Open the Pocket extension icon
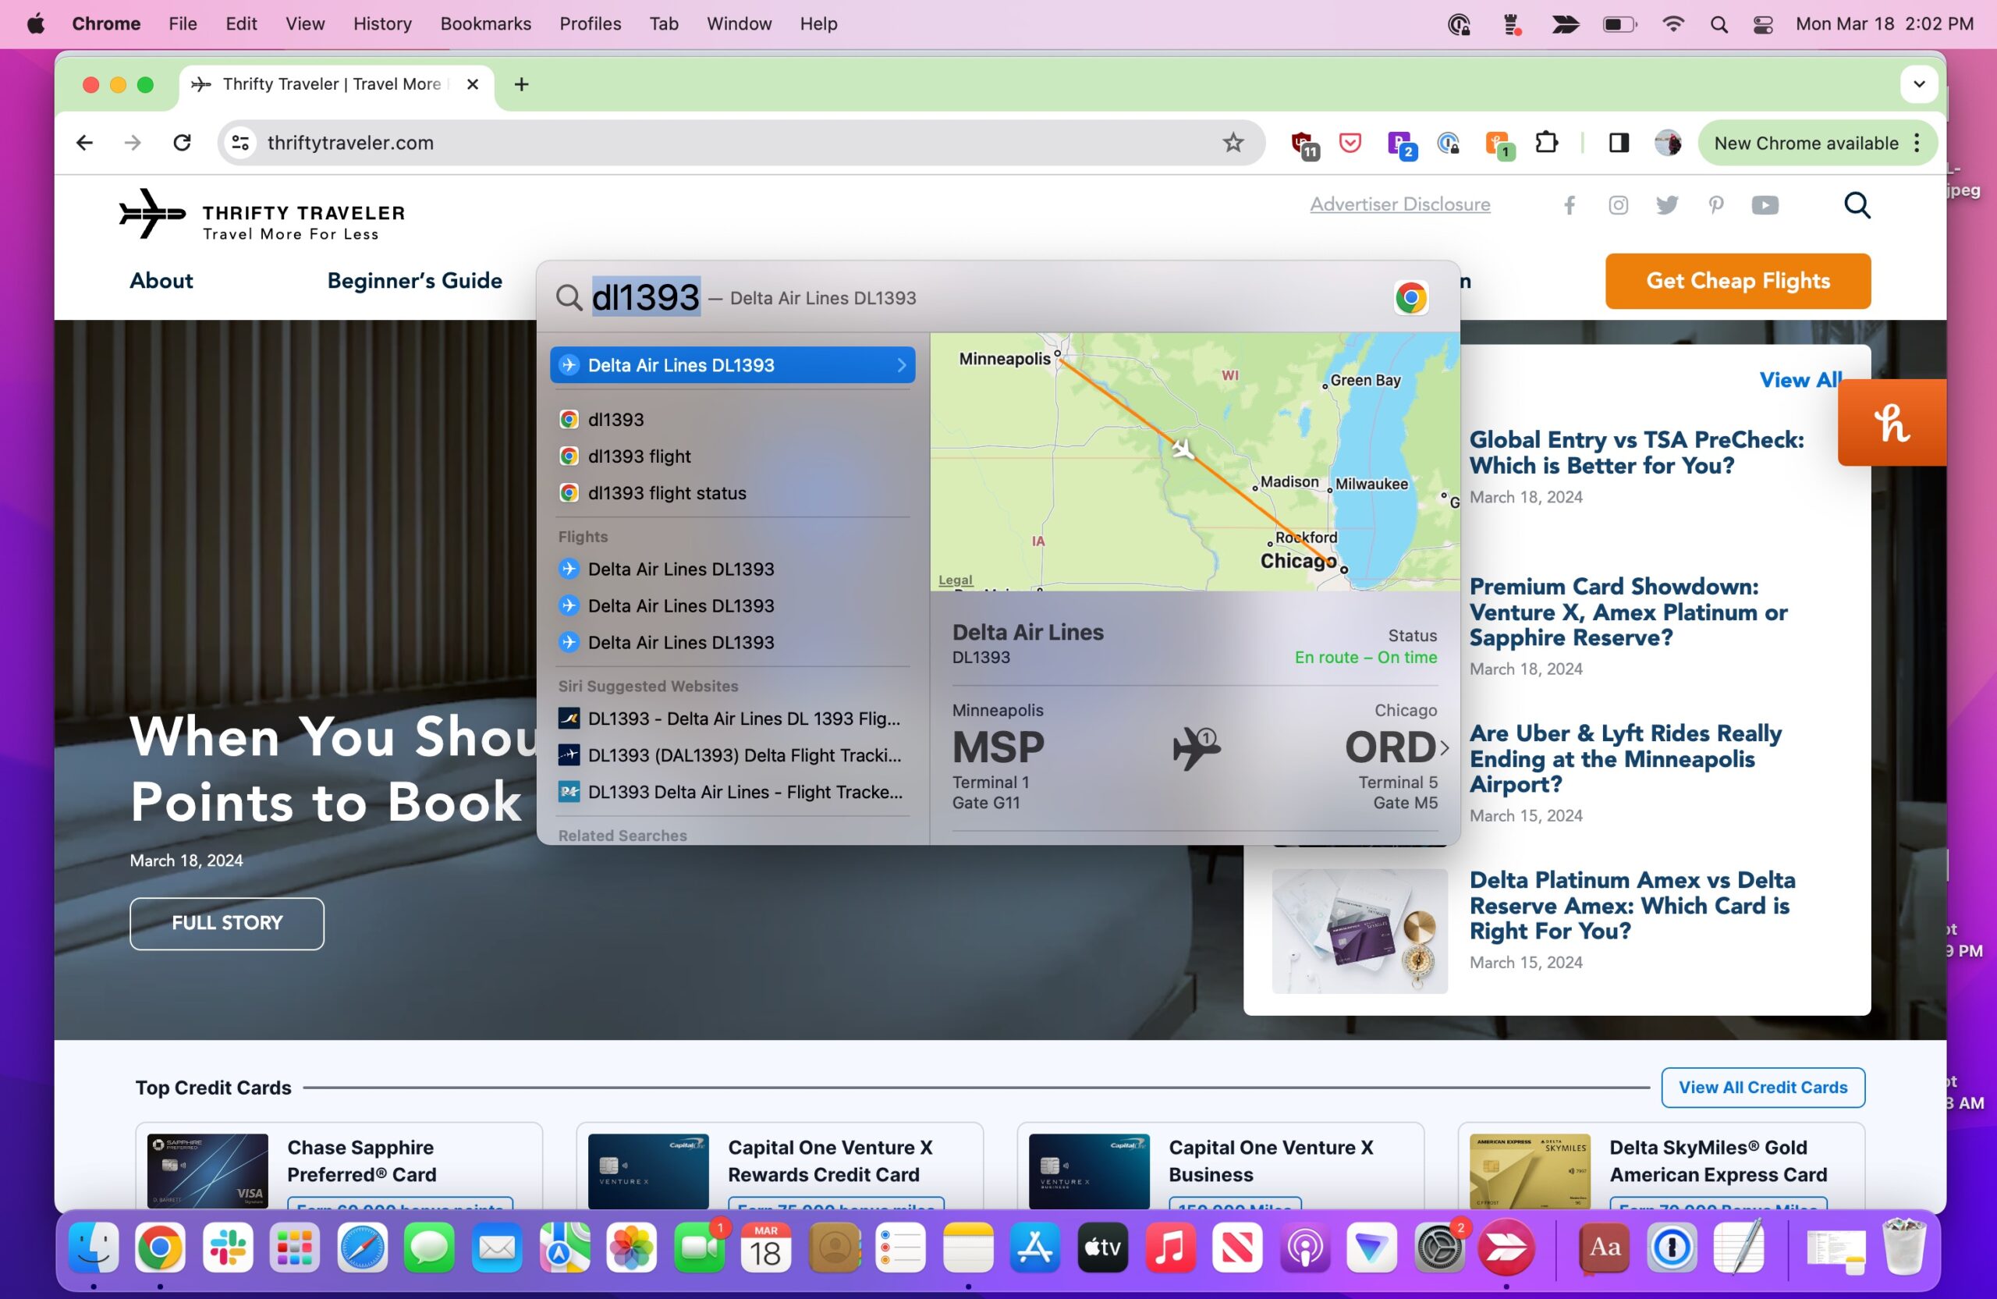Image resolution: width=1997 pixels, height=1299 pixels. tap(1351, 143)
